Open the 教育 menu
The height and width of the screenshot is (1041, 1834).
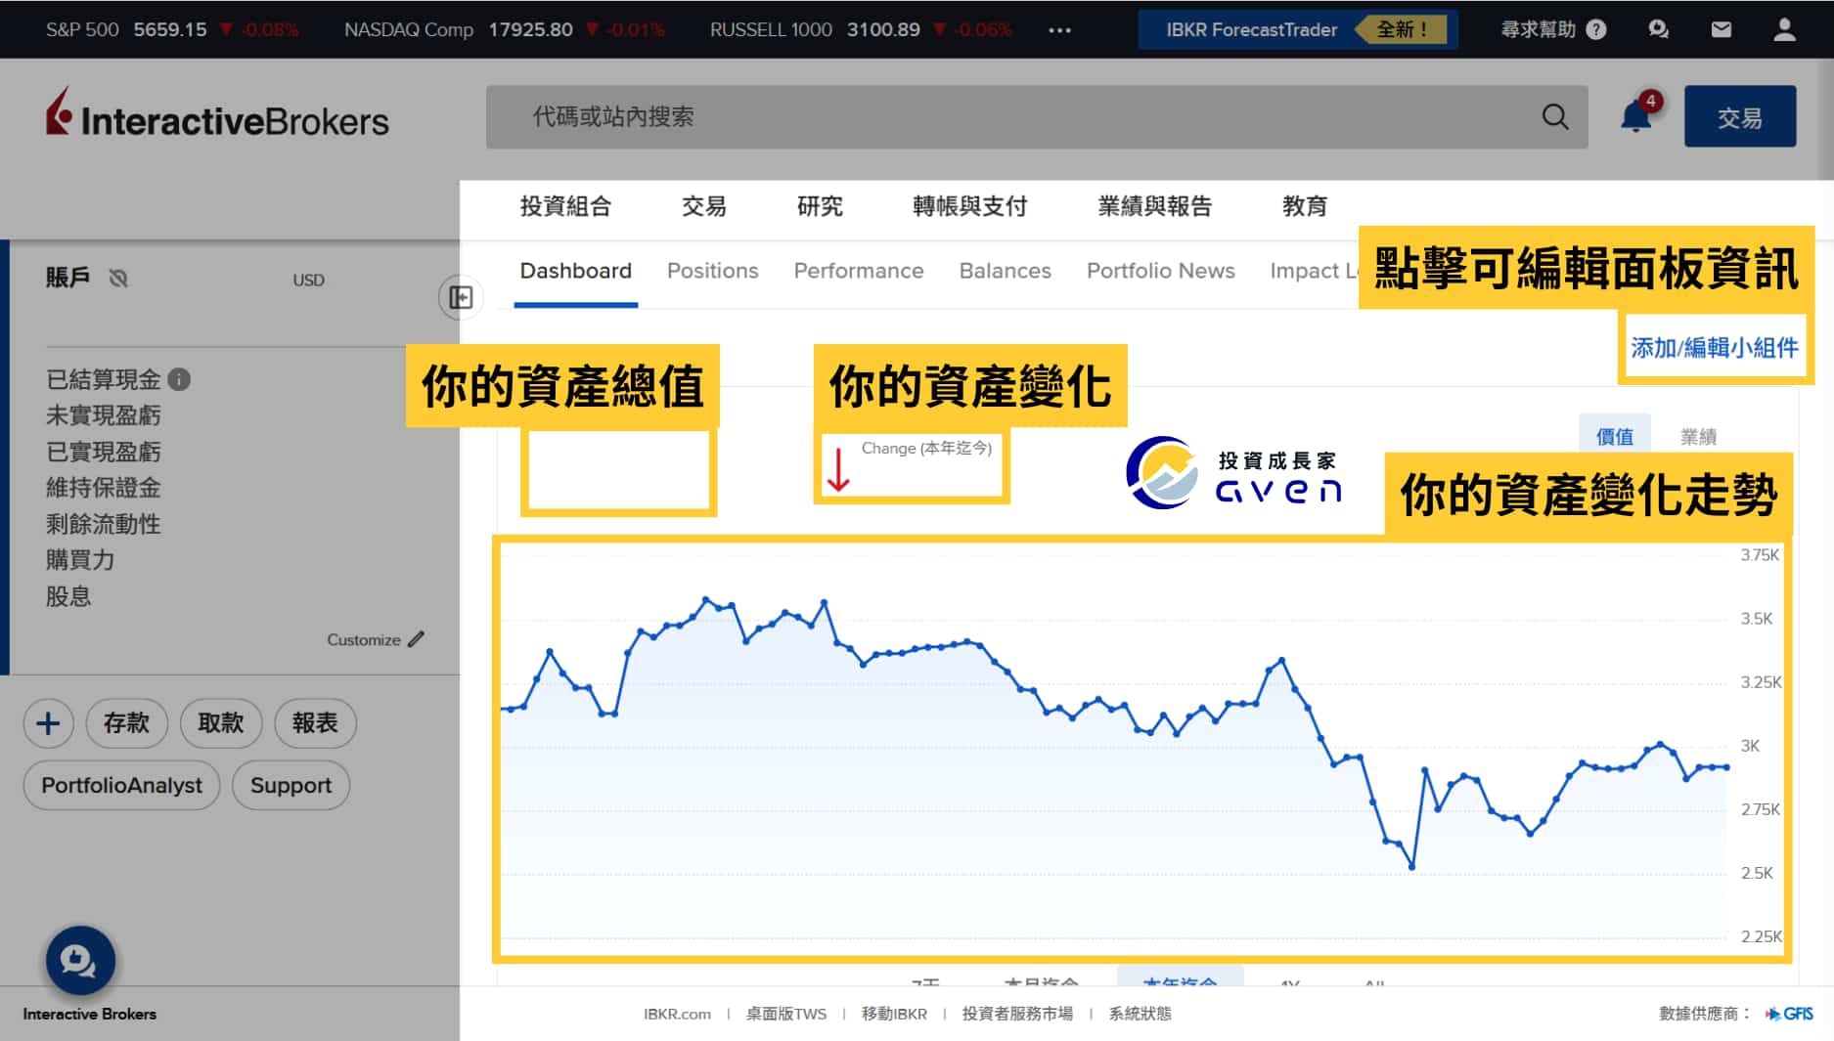(1305, 206)
